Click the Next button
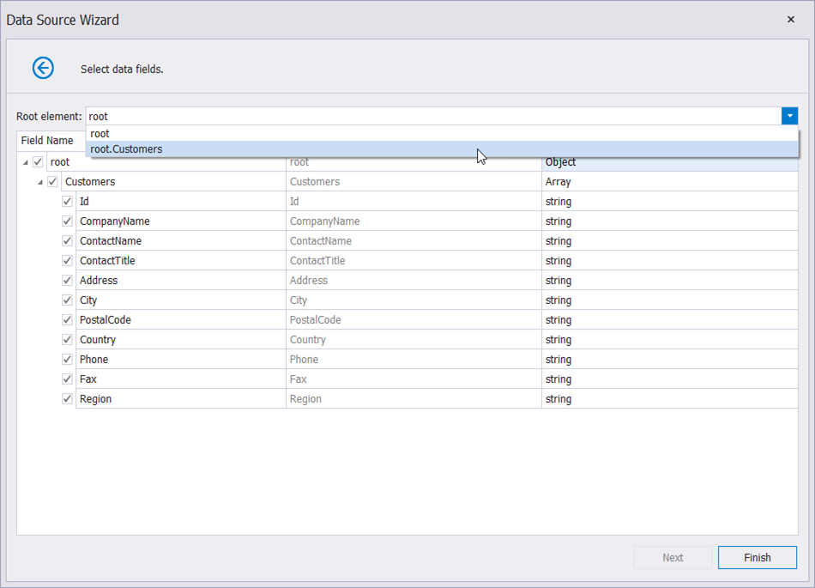Screen dimensions: 815x588 [x=673, y=557]
